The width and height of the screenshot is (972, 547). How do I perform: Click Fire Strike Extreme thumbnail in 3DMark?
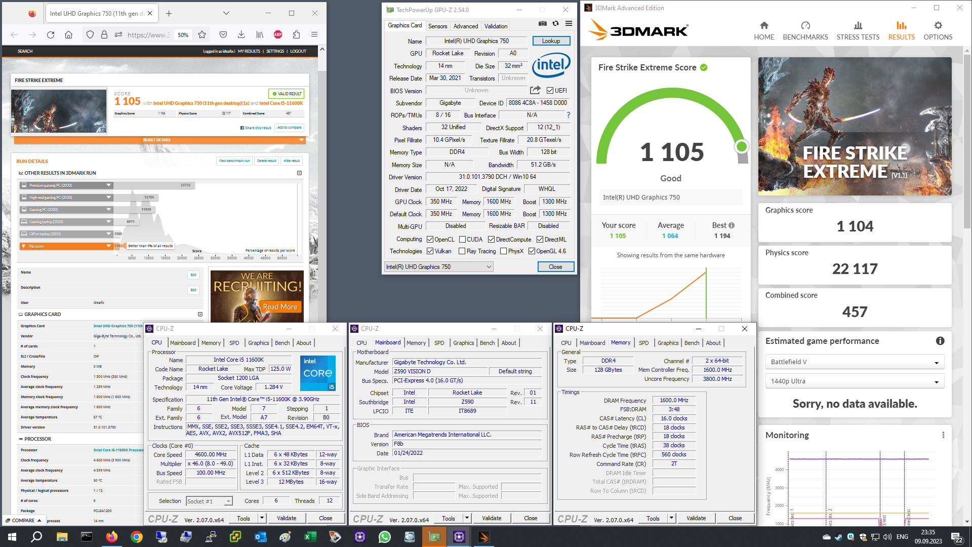(x=855, y=126)
